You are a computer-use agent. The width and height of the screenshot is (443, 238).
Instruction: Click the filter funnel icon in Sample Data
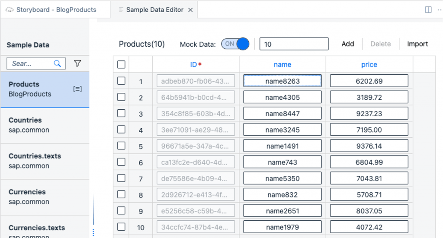click(77, 63)
